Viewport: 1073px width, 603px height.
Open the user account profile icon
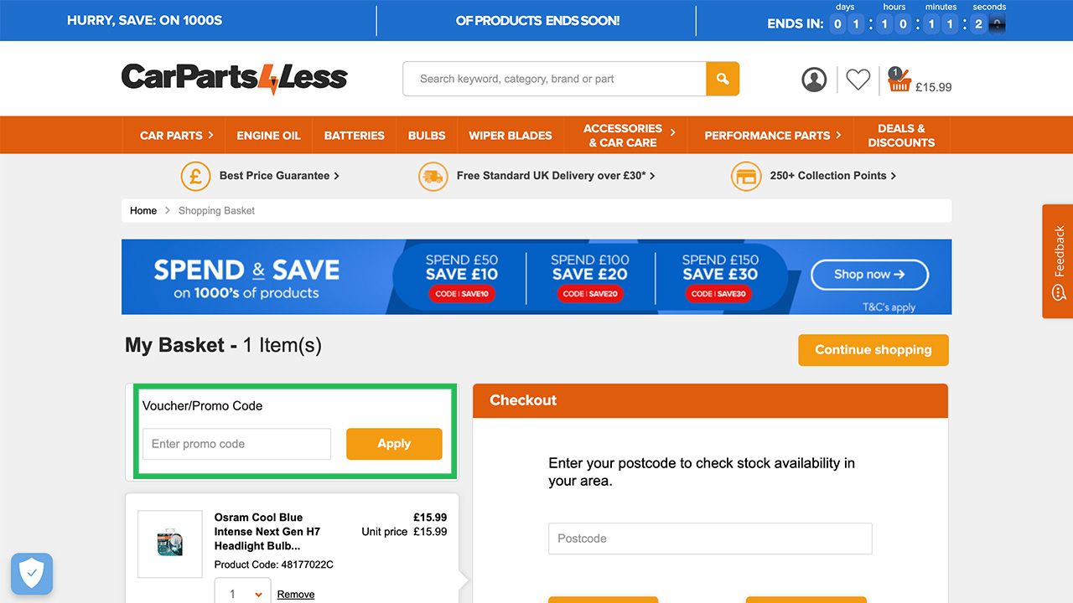click(x=814, y=80)
